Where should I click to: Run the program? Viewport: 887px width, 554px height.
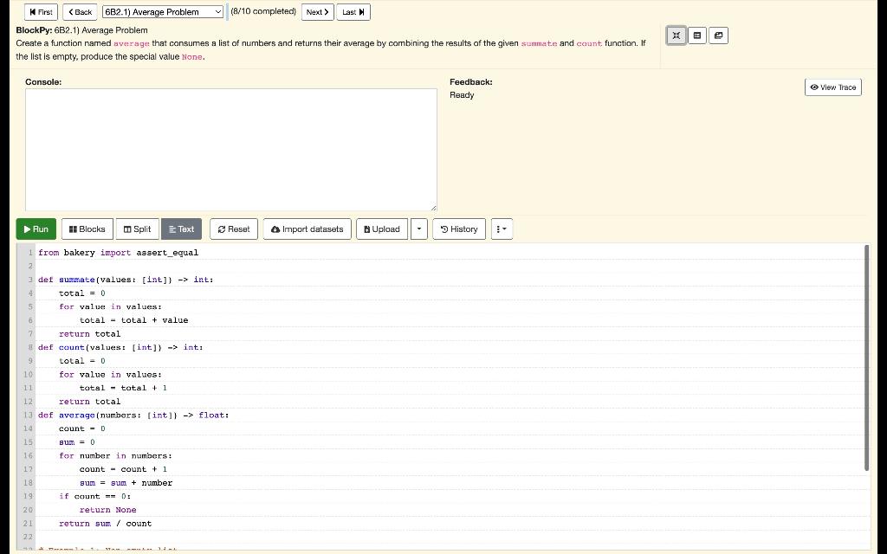tap(36, 229)
